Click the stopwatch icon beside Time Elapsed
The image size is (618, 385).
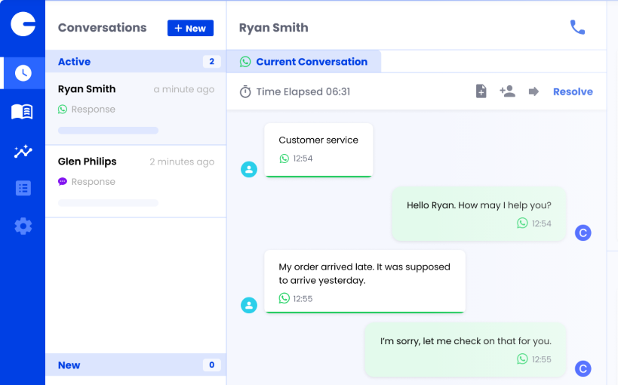(245, 91)
